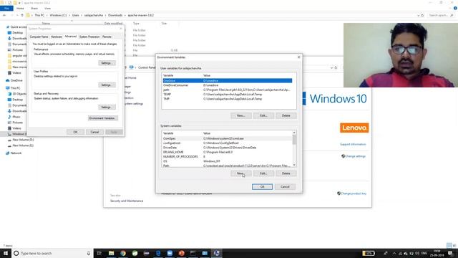Click New under User variables

(240, 115)
